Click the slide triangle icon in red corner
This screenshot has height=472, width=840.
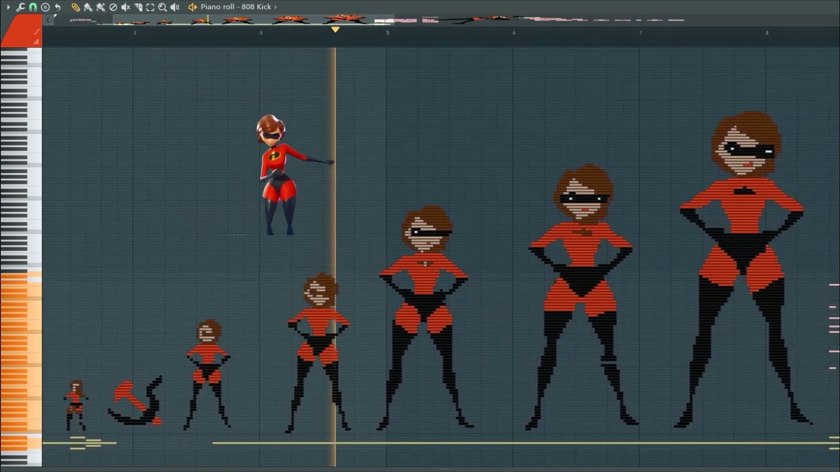point(36,41)
